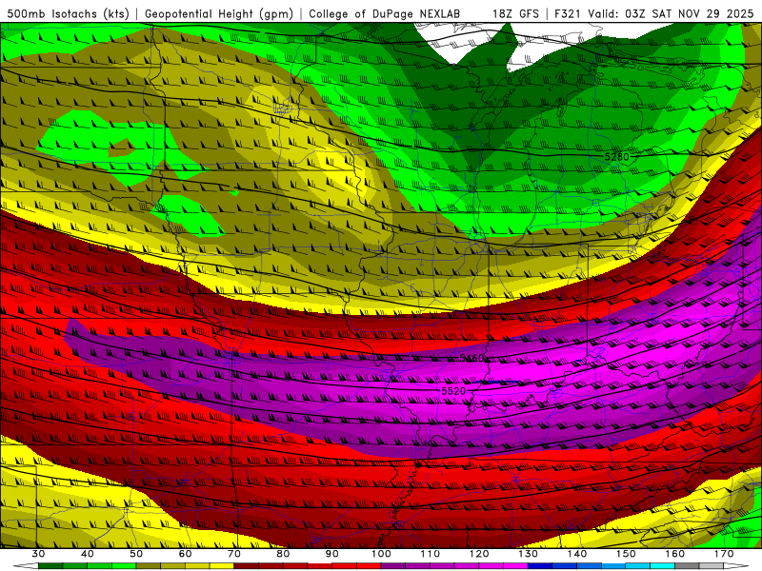Screen dimensions: 762x571
Task: Click the 130 value on the color scale
Action: (x=529, y=554)
